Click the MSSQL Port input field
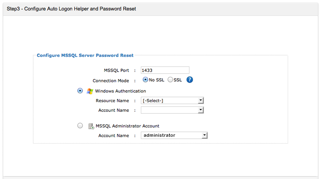This screenshot has width=321, height=179. coord(165,70)
